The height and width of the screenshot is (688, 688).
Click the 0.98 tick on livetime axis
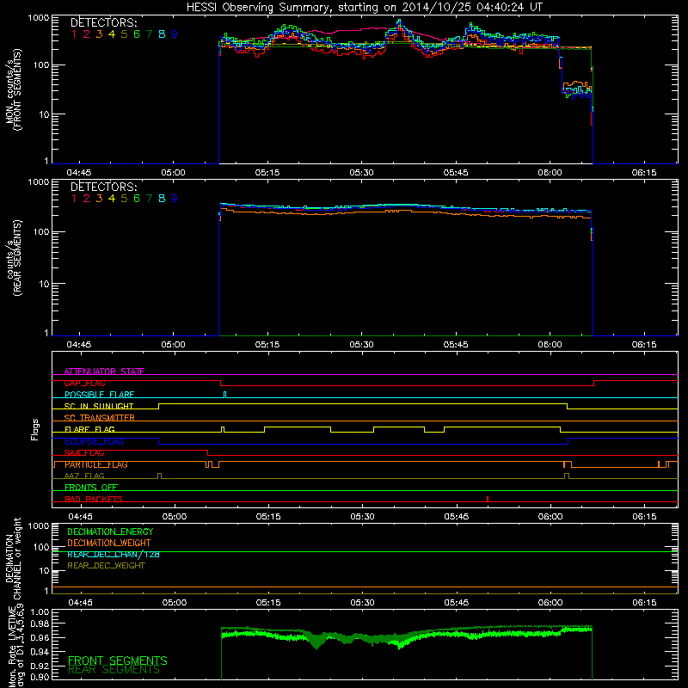(40, 623)
